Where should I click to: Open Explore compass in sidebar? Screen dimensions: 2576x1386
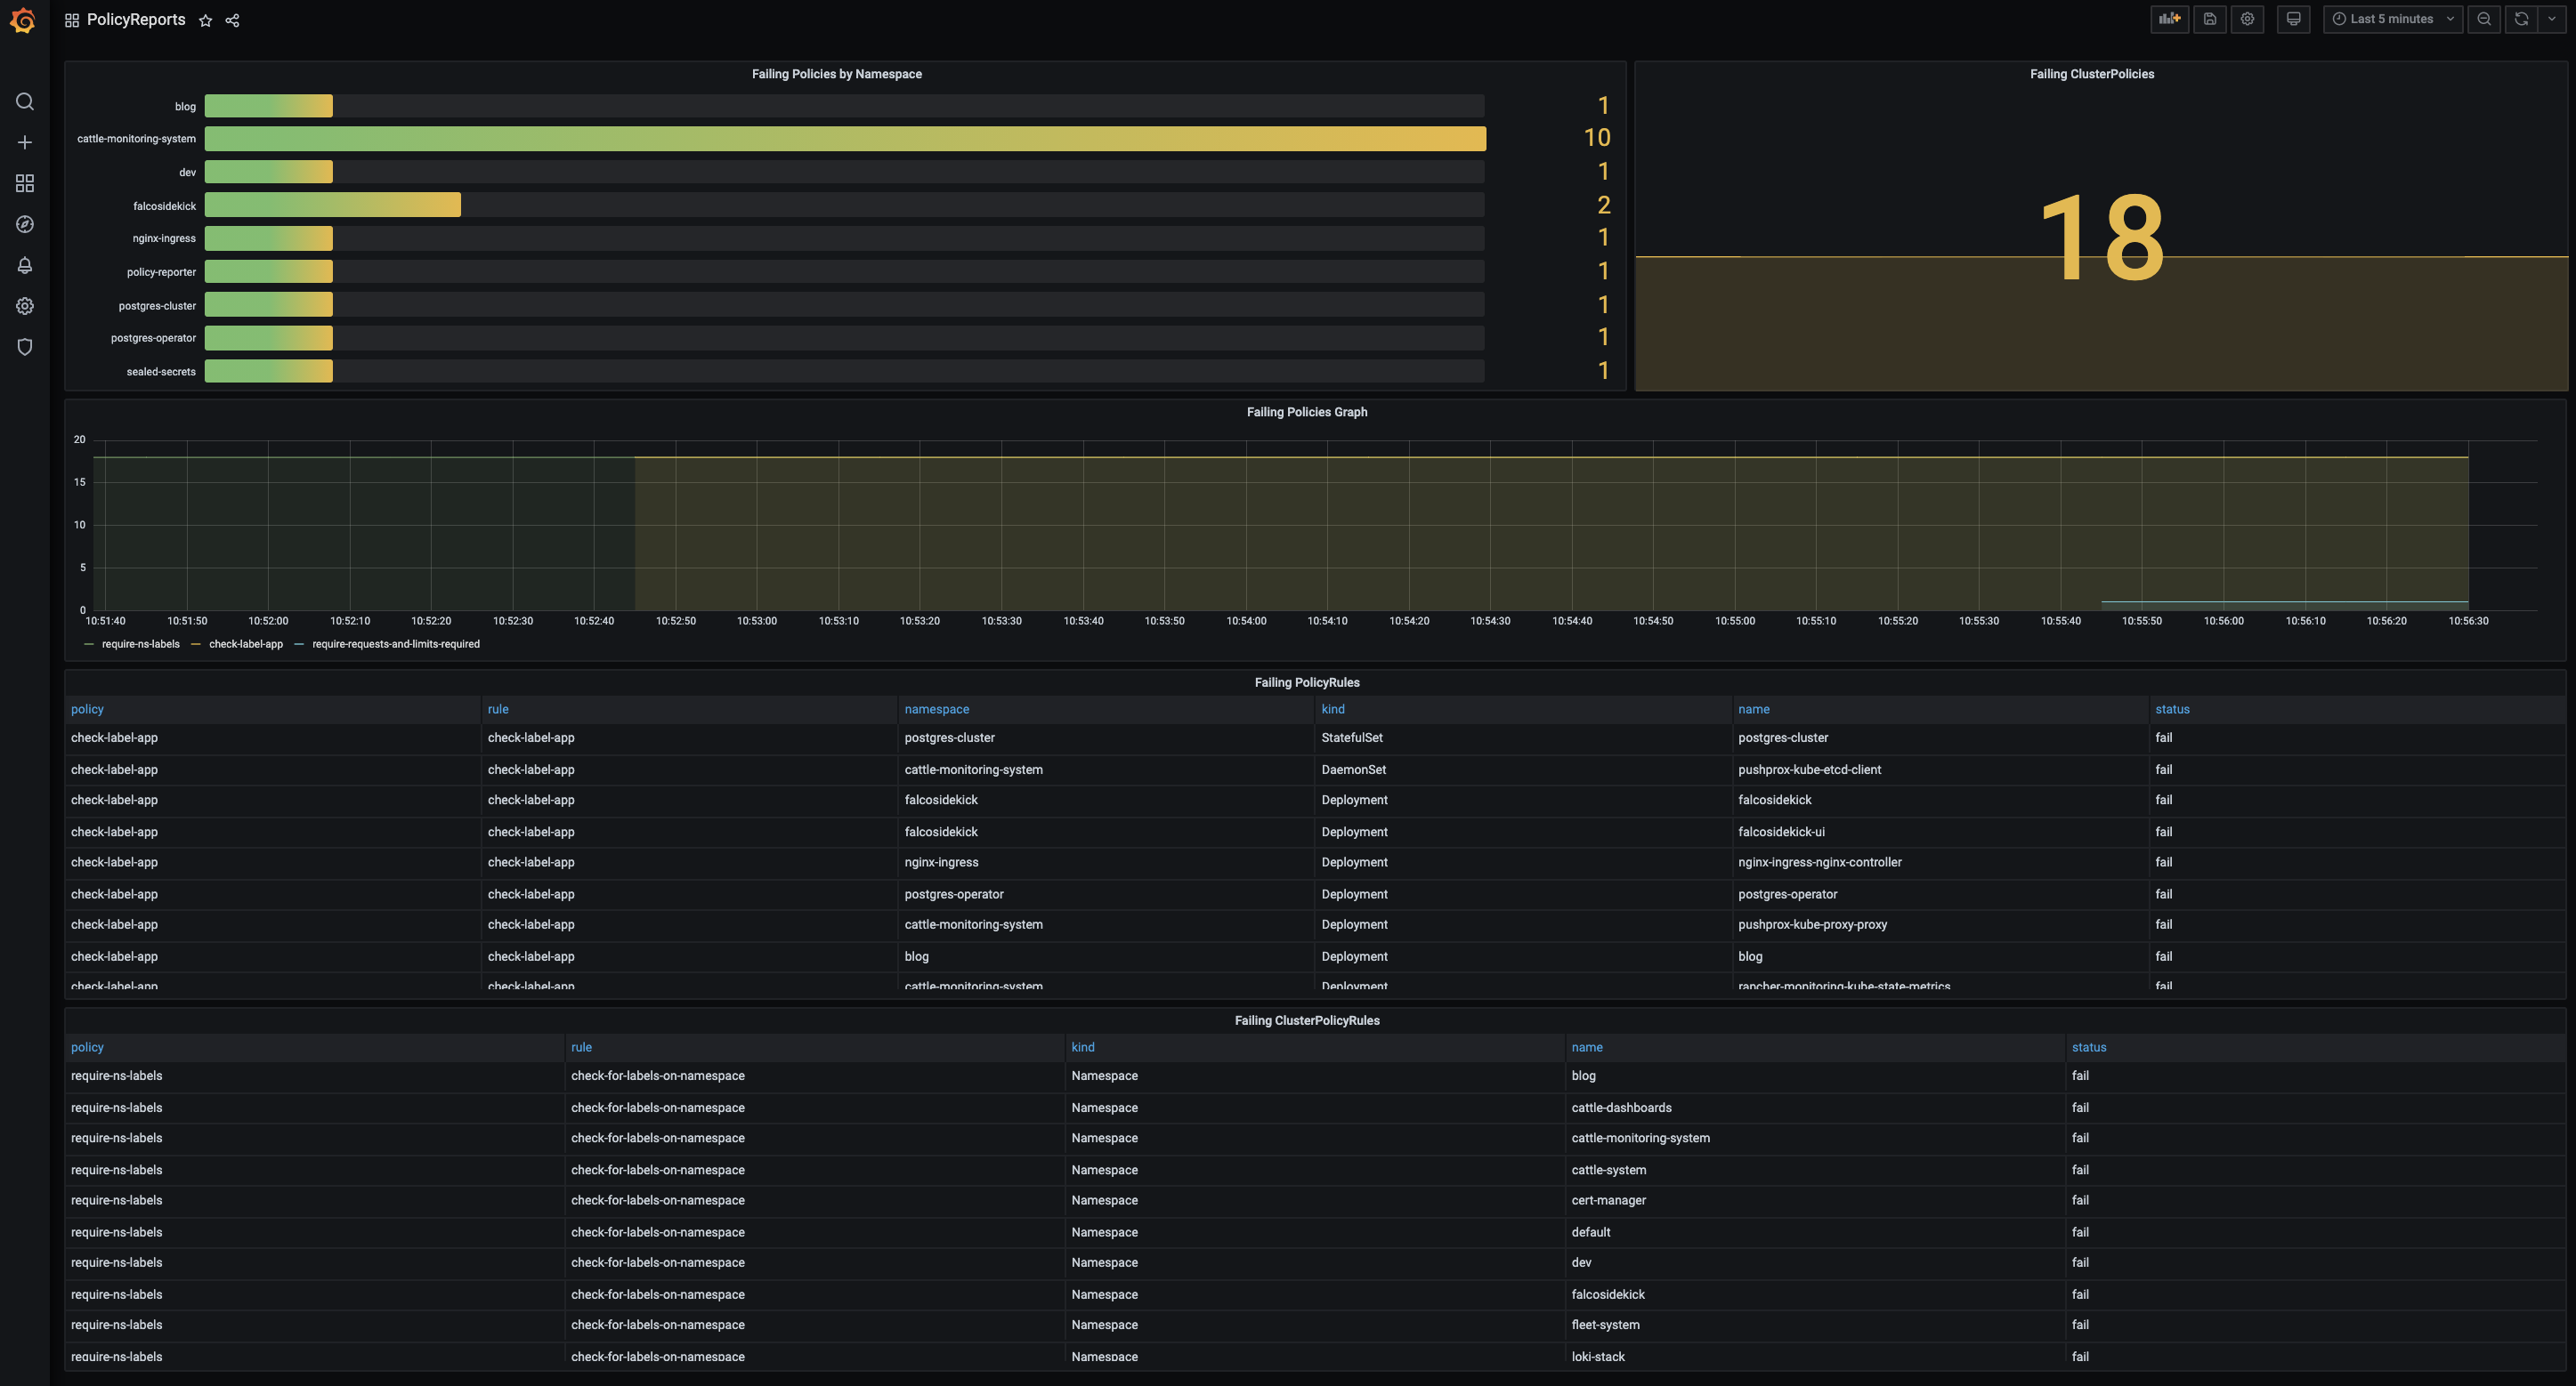pyautogui.click(x=25, y=224)
